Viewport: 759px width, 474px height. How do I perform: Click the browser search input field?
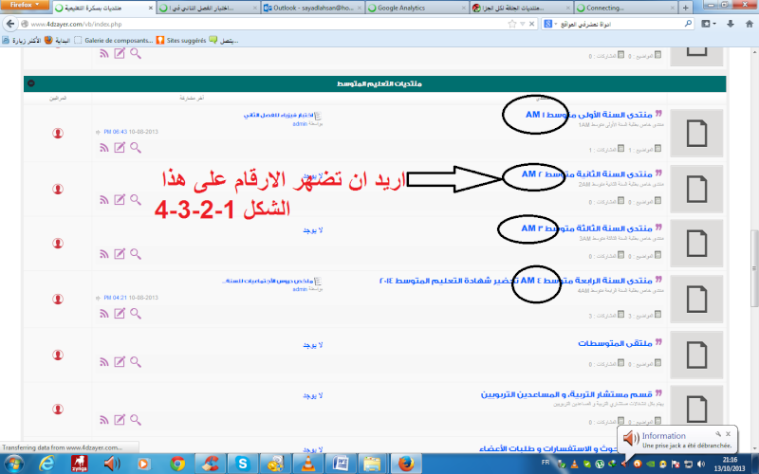click(x=620, y=24)
